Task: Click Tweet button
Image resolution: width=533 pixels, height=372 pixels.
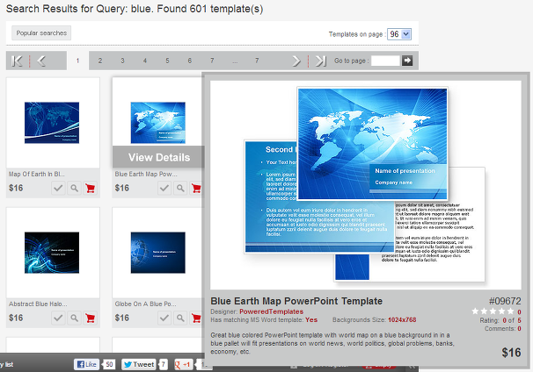Action: [139, 364]
